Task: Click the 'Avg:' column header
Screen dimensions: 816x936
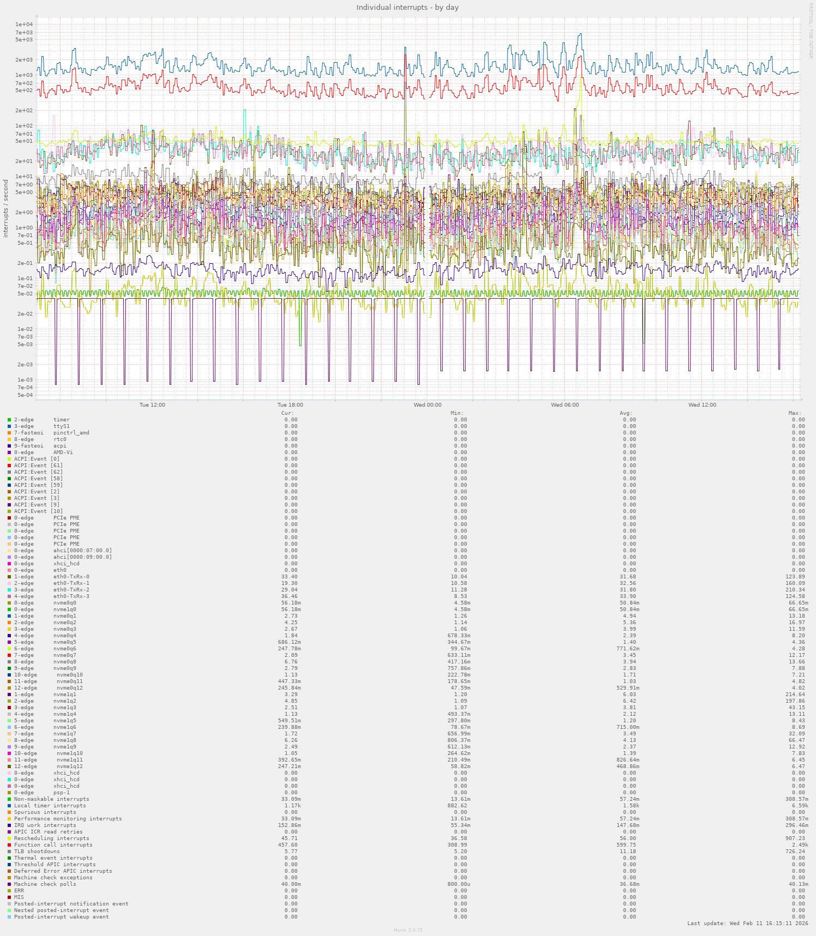Action: 626,413
